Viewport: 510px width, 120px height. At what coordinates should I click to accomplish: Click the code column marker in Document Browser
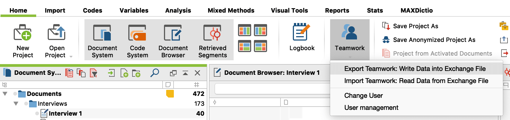pos(215,102)
